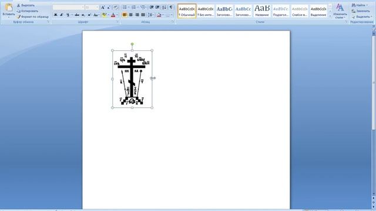Open the font size dropdown
376x211 pixels.
coord(97,8)
